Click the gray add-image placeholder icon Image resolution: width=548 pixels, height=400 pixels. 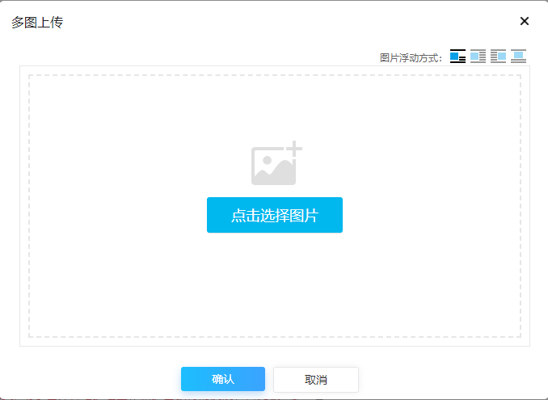tap(276, 162)
